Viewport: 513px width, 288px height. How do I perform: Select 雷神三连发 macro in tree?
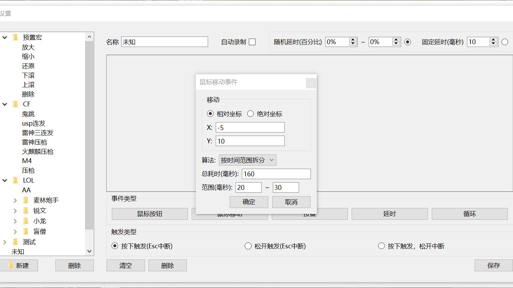click(38, 133)
